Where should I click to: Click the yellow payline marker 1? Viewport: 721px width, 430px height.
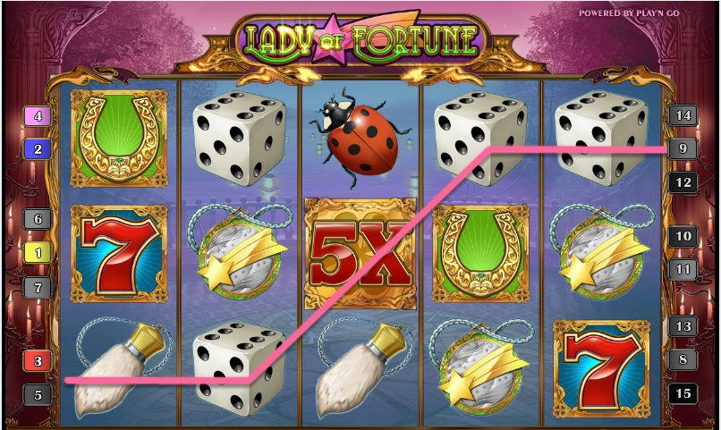[38, 253]
